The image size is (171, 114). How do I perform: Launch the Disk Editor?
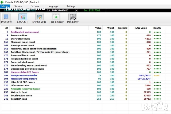pyautogui.click(x=73, y=18)
